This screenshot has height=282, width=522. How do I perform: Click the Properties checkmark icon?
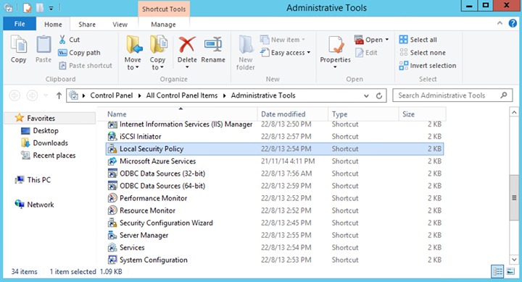click(x=336, y=45)
